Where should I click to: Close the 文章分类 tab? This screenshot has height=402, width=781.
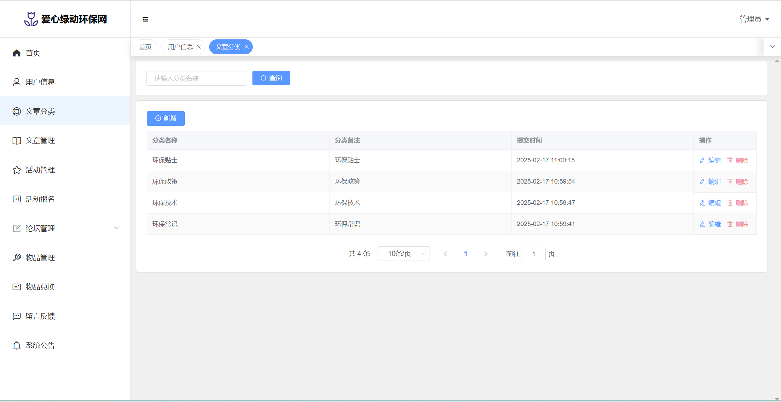247,47
